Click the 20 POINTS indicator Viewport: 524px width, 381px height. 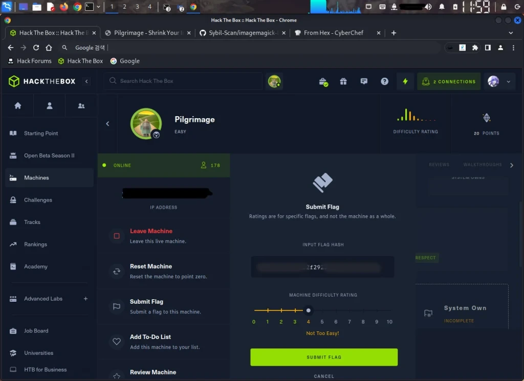(x=487, y=125)
